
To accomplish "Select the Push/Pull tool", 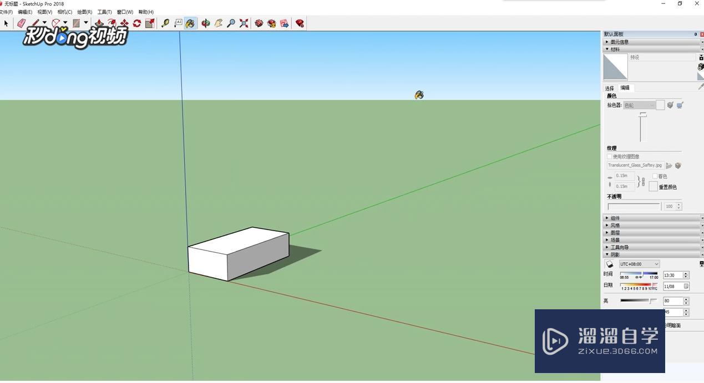I will 99,23.
